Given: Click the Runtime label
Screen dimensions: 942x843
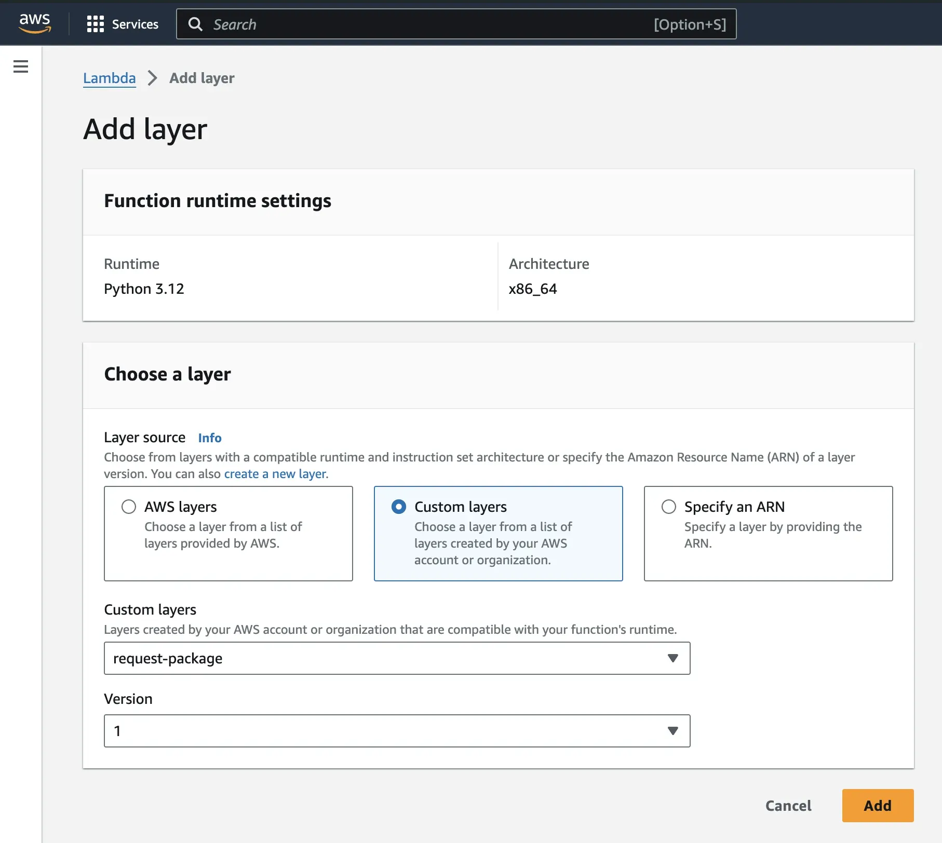Looking at the screenshot, I should pos(131,264).
